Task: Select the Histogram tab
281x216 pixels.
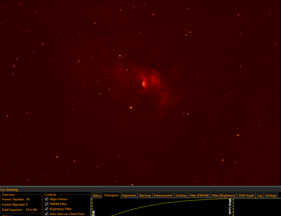Action: coord(111,195)
